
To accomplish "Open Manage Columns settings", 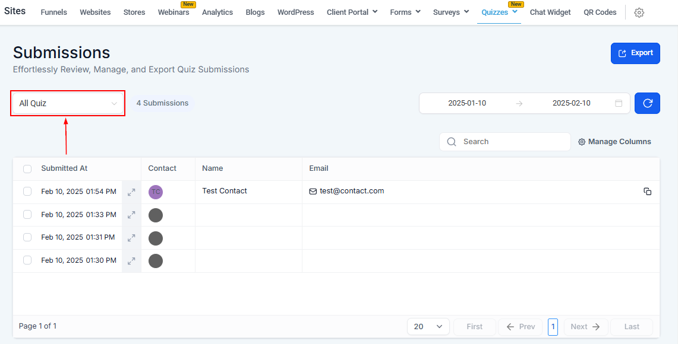I will pyautogui.click(x=614, y=142).
